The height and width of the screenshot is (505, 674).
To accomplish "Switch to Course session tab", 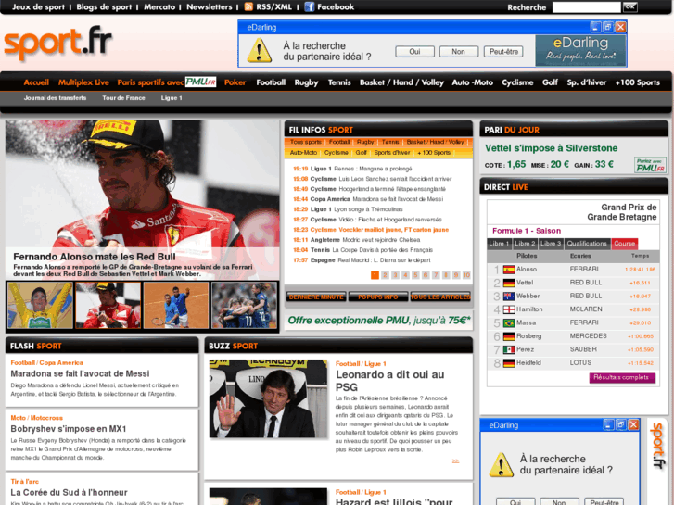I will click(625, 244).
